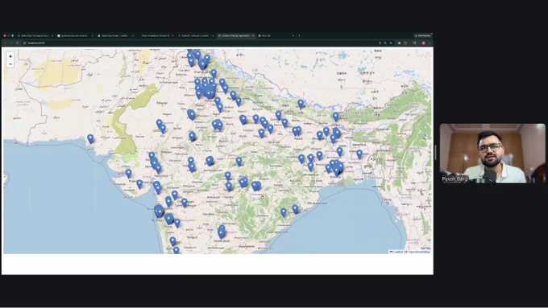Zoom in on the Leaflet map
Screen dimensions: 548x308
point(10,56)
